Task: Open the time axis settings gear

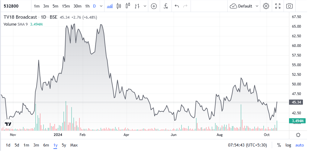Action: [298, 135]
